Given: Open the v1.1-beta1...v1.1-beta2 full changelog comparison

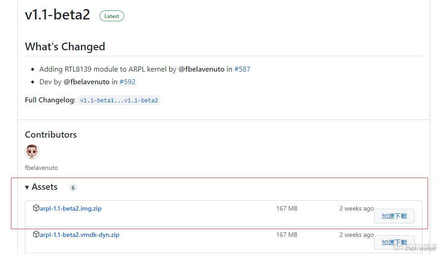Looking at the screenshot, I should (119, 101).
